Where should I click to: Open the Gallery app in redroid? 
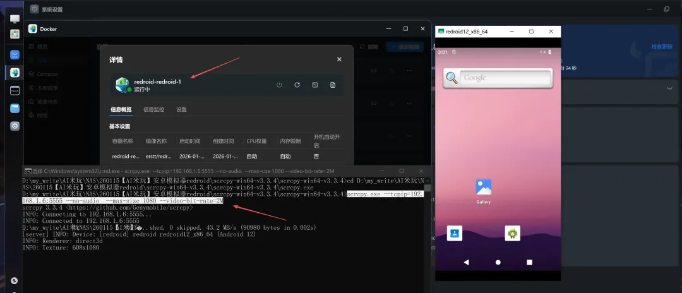pyautogui.click(x=484, y=192)
